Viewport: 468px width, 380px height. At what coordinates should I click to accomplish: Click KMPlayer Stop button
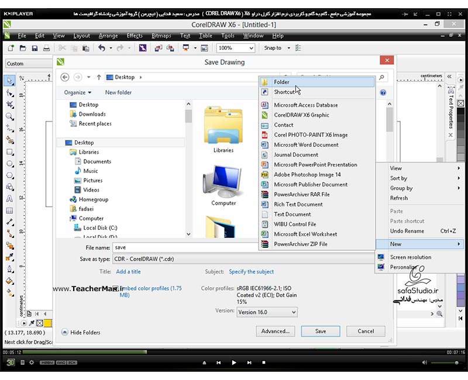(264, 362)
